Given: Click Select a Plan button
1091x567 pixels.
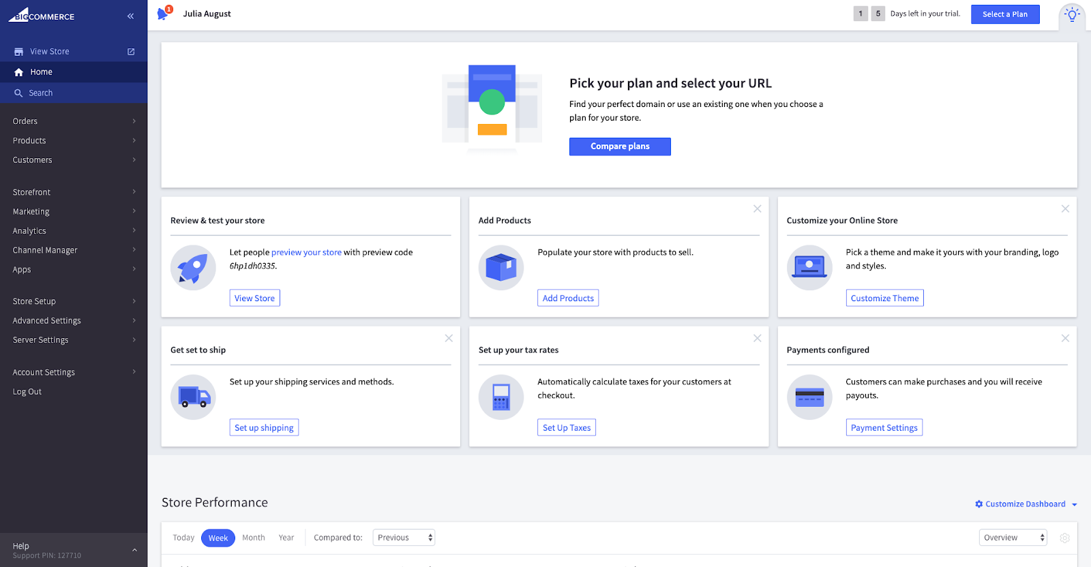Looking at the screenshot, I should [x=1005, y=14].
